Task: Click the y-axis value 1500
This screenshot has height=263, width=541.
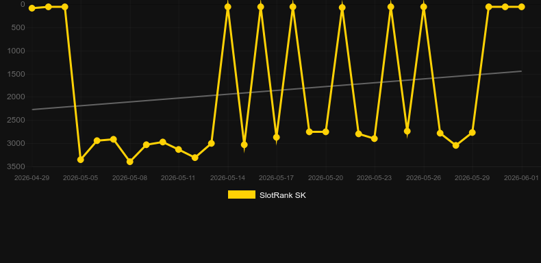Action: pos(16,74)
